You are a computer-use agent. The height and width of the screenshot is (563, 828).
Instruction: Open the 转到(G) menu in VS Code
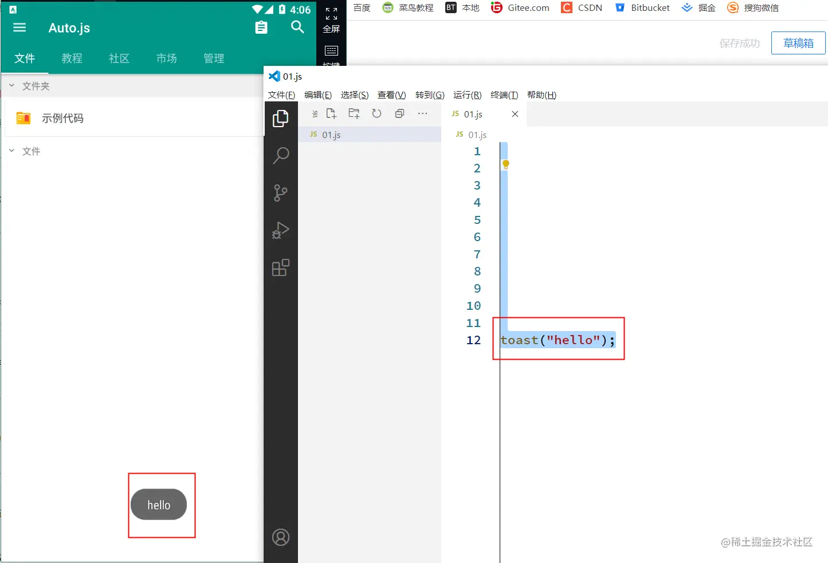(430, 95)
